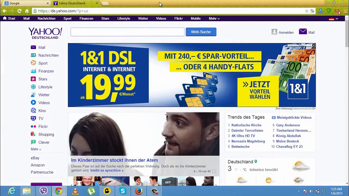This screenshot has height=196, width=349.
Task: Click Start in the Yahoo navigation bar
Action: (x=9, y=19)
